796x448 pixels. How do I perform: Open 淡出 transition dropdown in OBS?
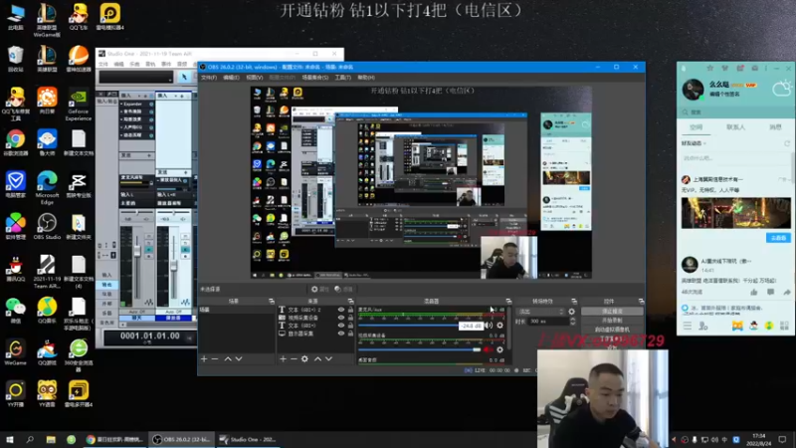[540, 312]
